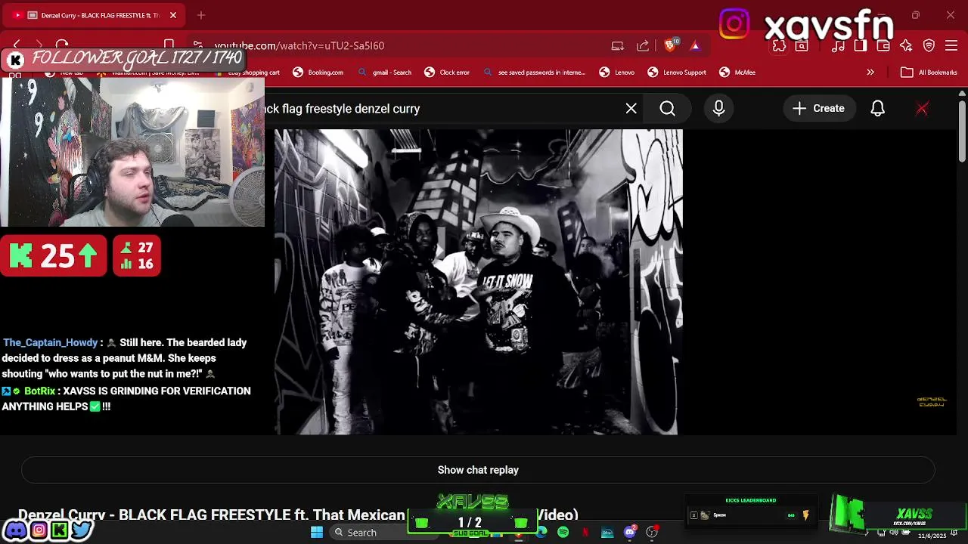The height and width of the screenshot is (544, 968).
Task: Click the Instagram overlay icon bottom-left
Action: click(38, 530)
